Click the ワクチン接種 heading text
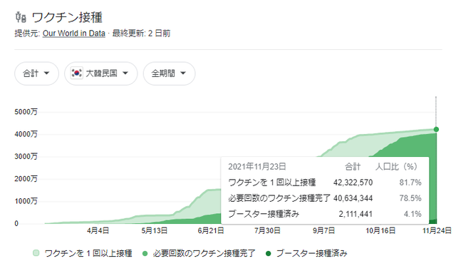The width and height of the screenshot is (456, 266). pos(67,17)
